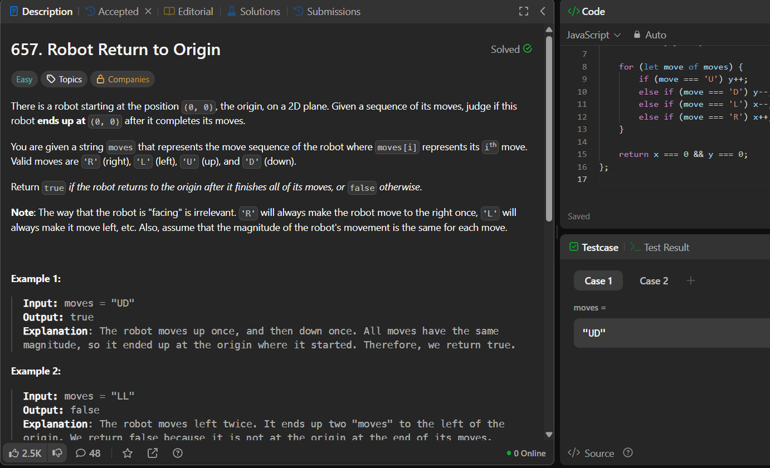The image size is (770, 468).
Task: Show the Topics tag
Action: tap(64, 79)
